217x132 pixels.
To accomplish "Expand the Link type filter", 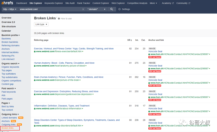I will tap(41, 24).
